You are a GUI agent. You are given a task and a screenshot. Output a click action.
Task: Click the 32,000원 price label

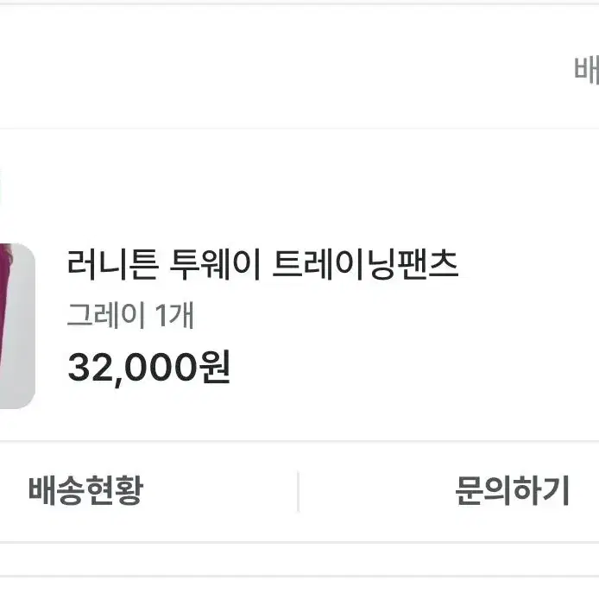coord(149,367)
